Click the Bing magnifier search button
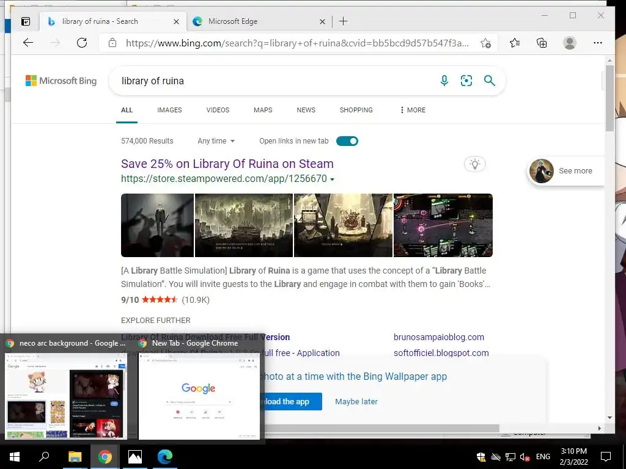626x469 pixels. coord(490,81)
